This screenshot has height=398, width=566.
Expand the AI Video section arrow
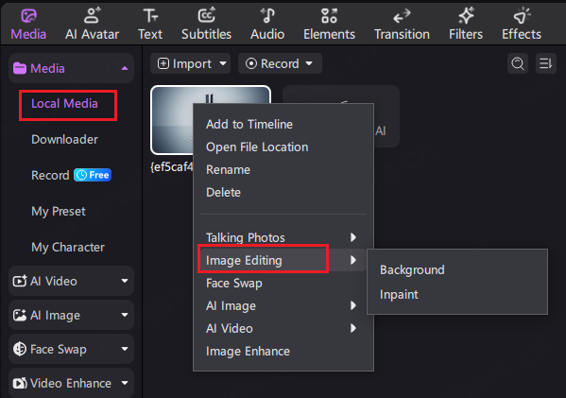click(x=125, y=281)
